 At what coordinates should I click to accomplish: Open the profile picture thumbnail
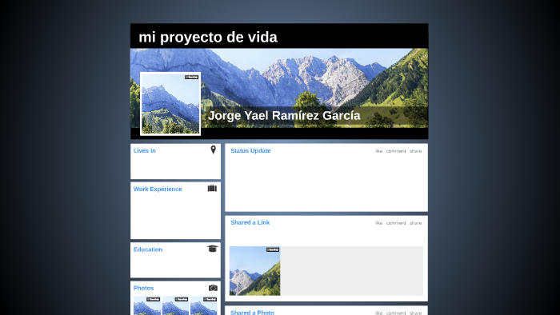170,104
